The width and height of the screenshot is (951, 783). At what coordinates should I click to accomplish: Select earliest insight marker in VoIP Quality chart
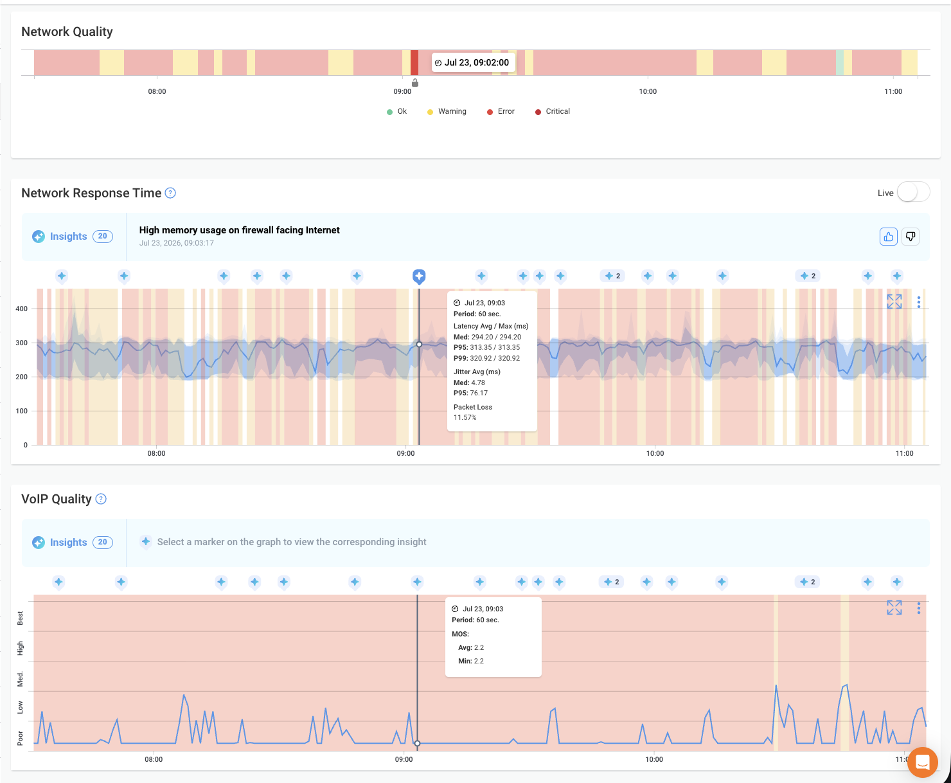click(58, 582)
